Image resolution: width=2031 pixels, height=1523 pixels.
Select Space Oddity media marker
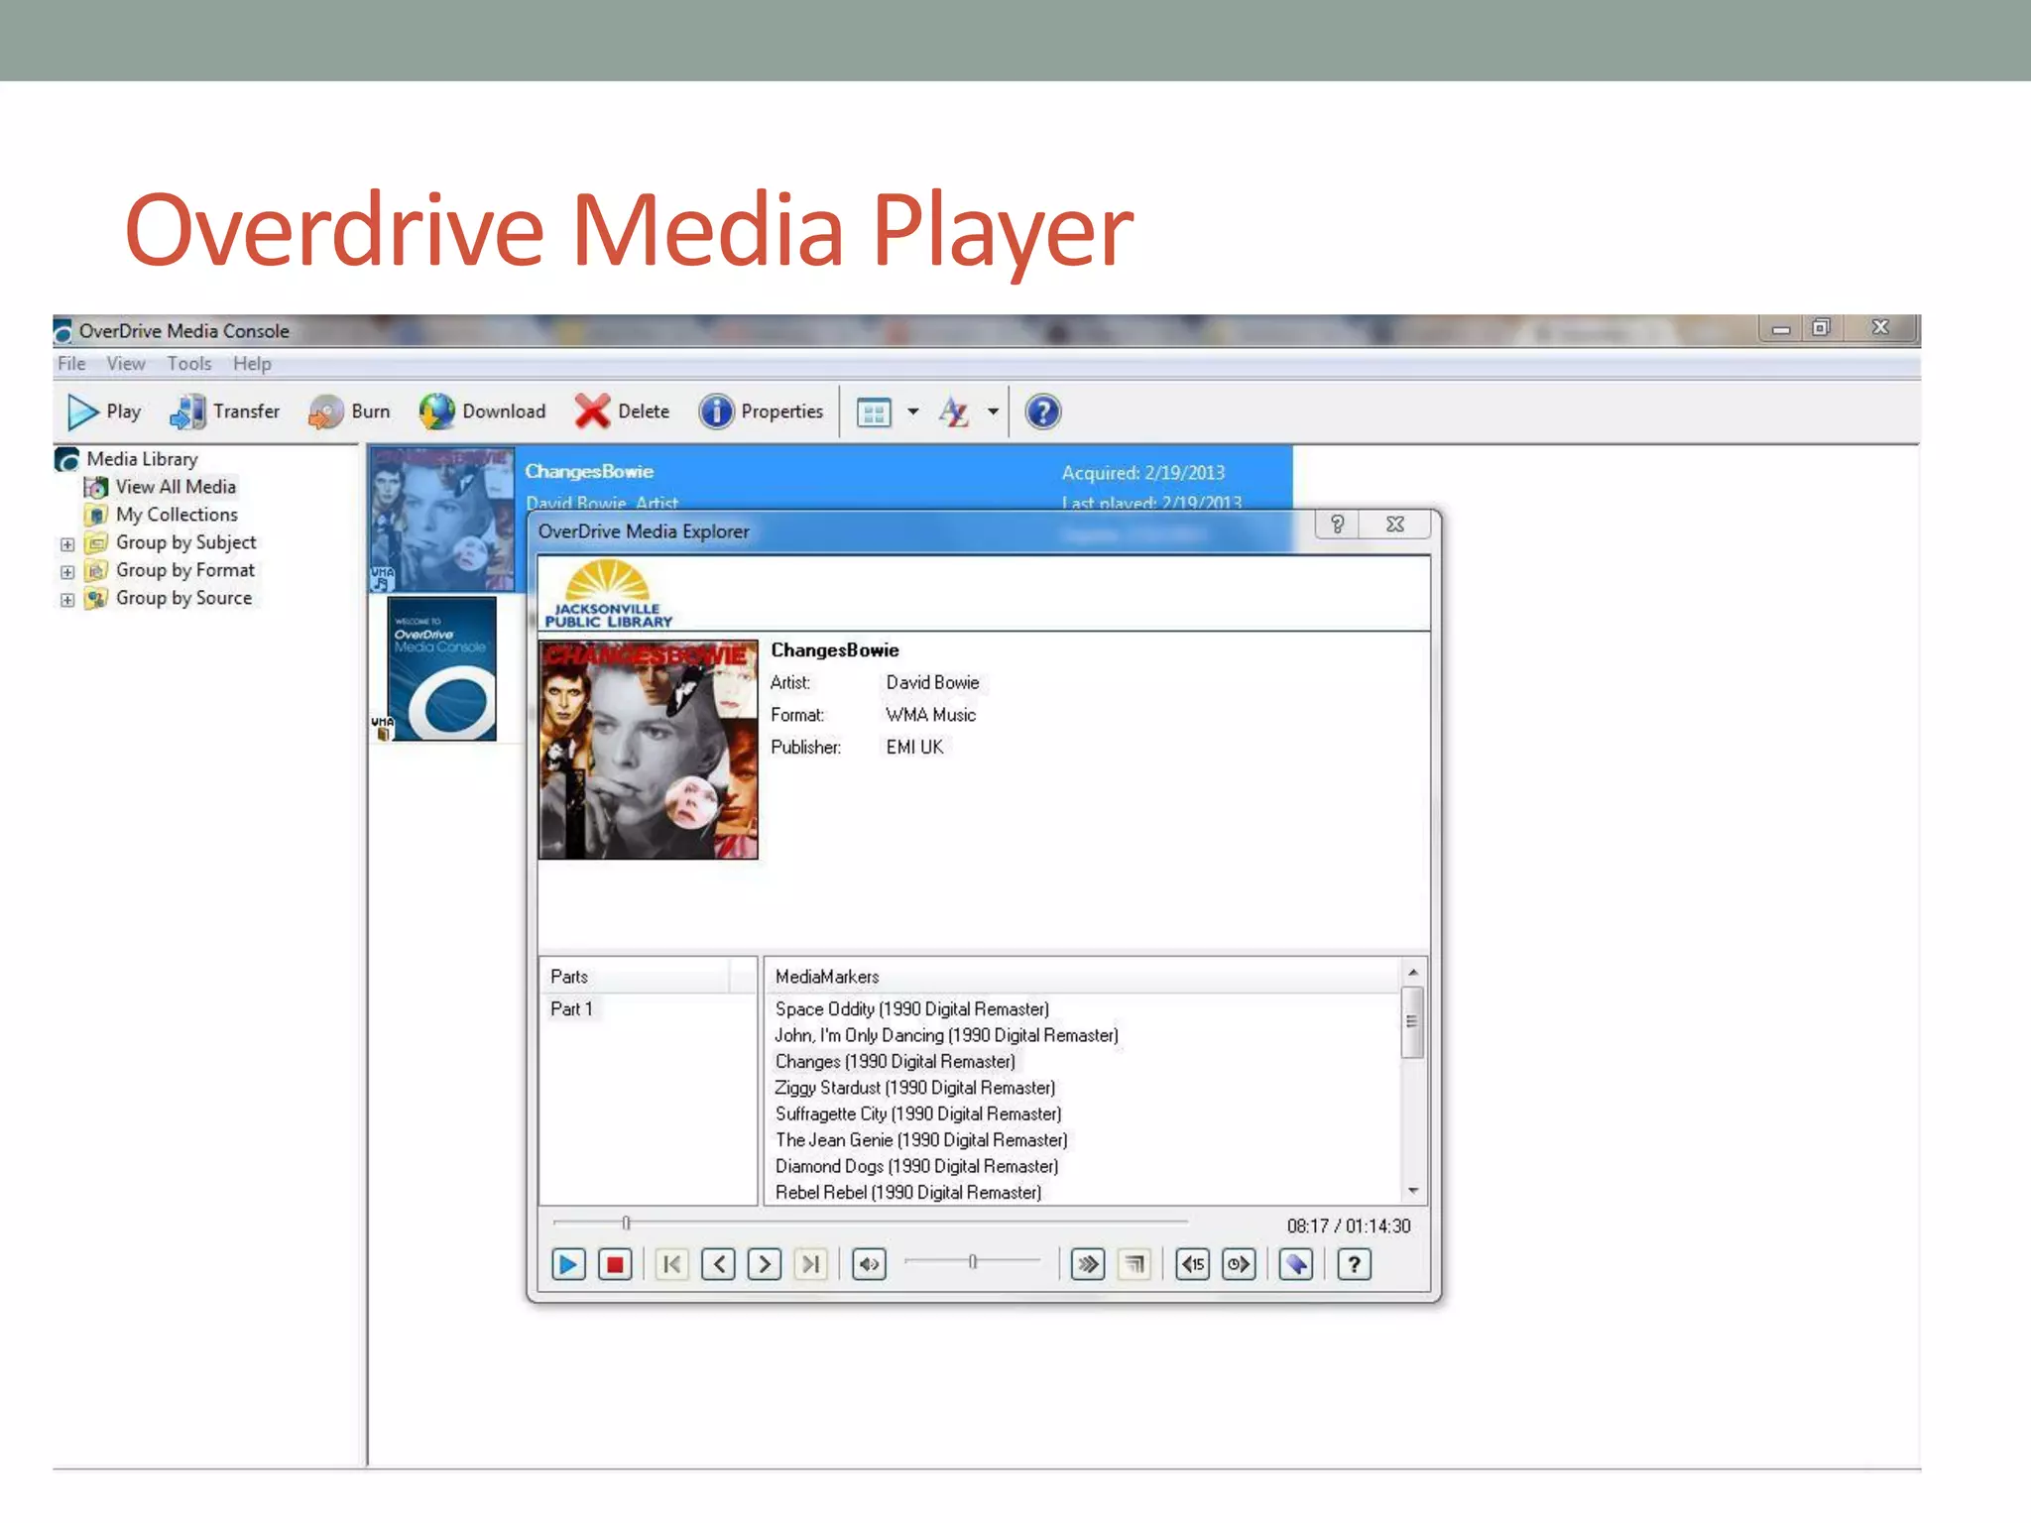pos(911,1009)
